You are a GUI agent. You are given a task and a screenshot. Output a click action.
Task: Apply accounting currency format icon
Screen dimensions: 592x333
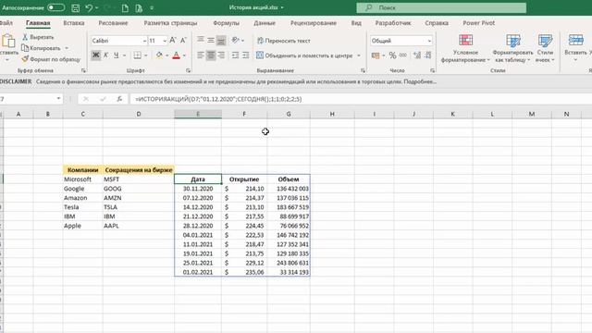point(375,55)
